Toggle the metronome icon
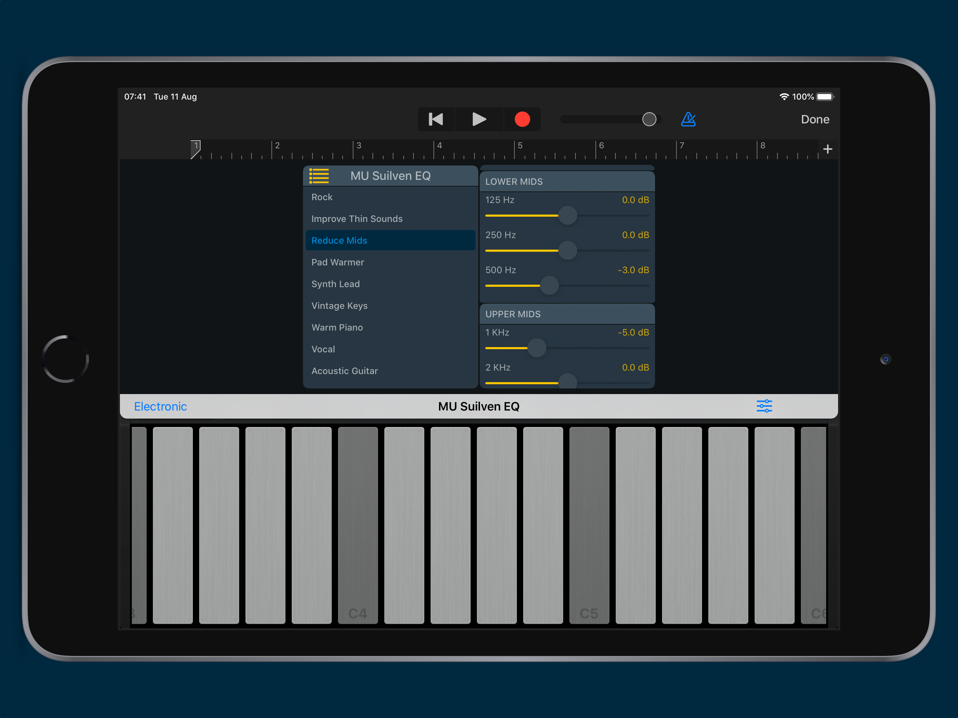 [688, 119]
